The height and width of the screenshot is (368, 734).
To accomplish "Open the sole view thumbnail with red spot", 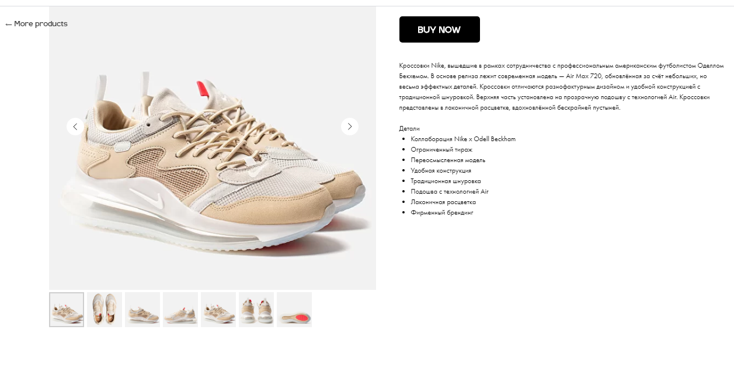I will pos(294,310).
